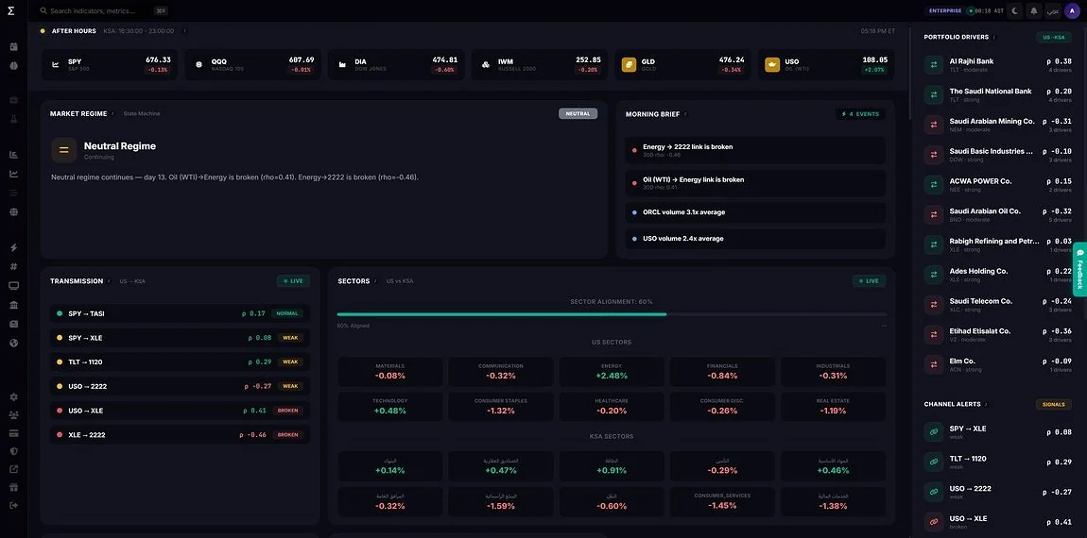Viewport: 1087px width, 538px height.
Task: Switch language with the Arabic button
Action: point(1052,11)
